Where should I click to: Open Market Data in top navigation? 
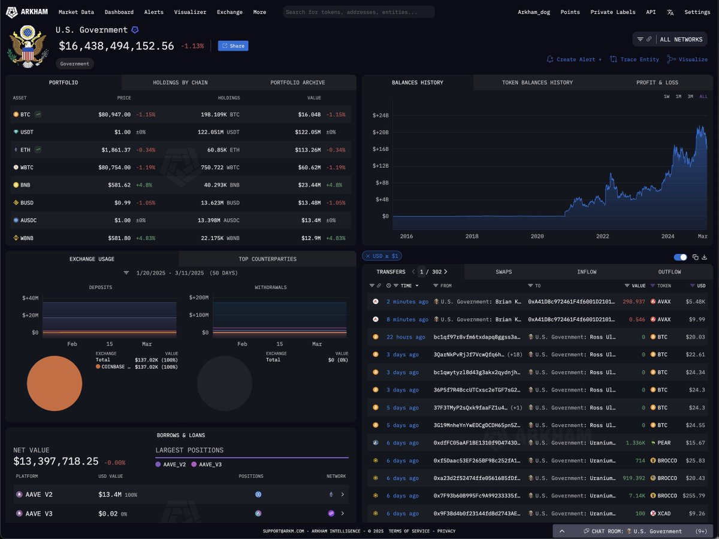[76, 12]
